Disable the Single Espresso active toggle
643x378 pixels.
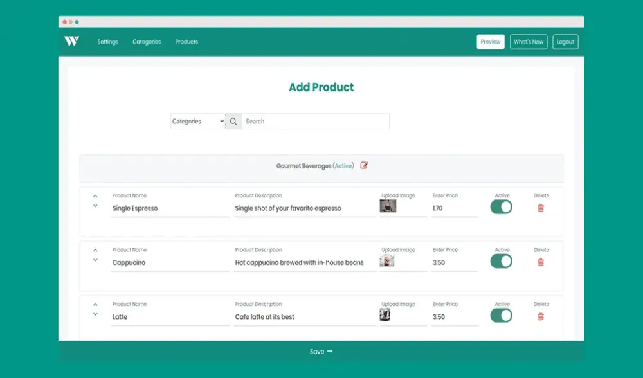click(501, 207)
